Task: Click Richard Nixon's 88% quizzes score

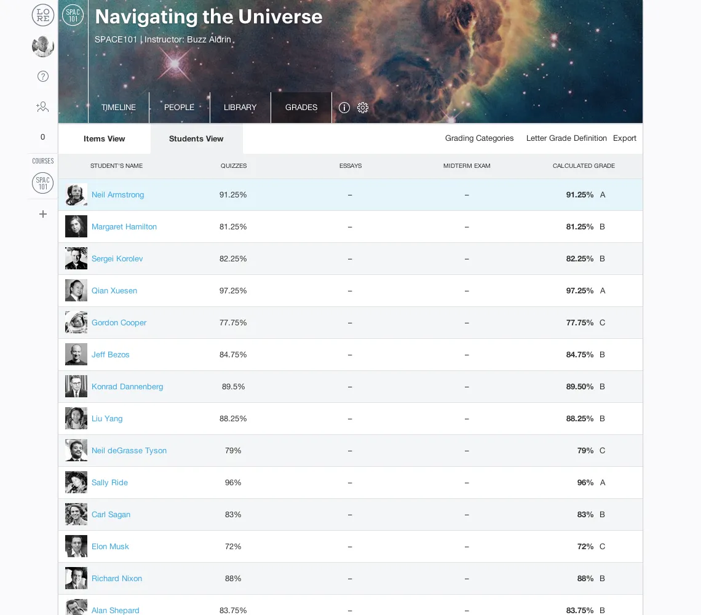Action: click(233, 578)
